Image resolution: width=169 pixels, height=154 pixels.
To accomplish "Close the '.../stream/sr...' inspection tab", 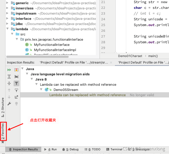I will click(x=111, y=63).
